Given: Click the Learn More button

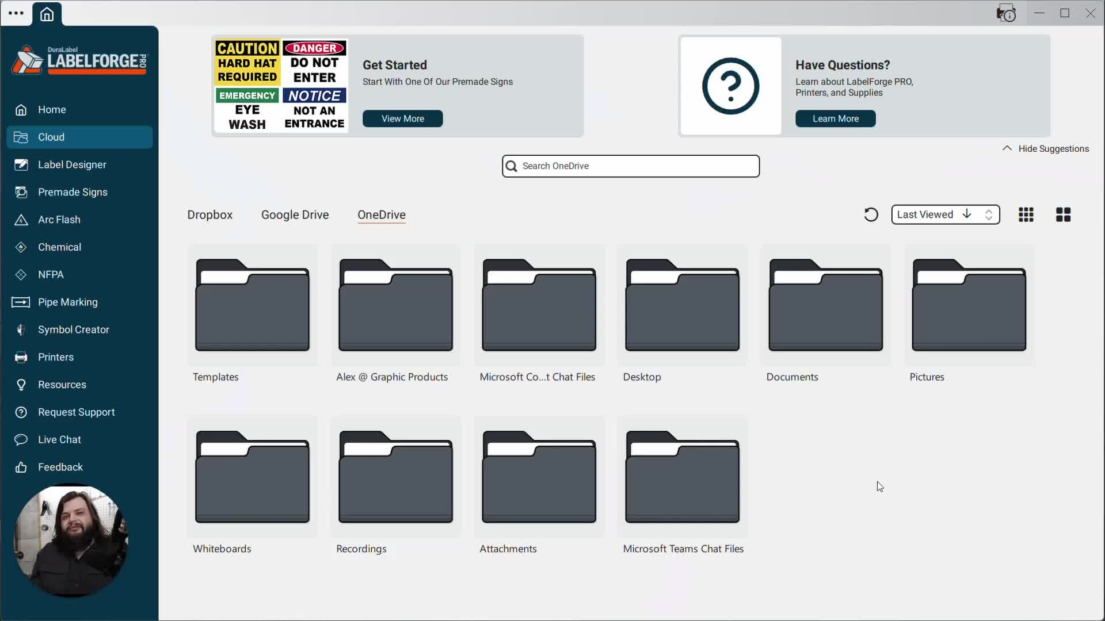Looking at the screenshot, I should coord(836,119).
